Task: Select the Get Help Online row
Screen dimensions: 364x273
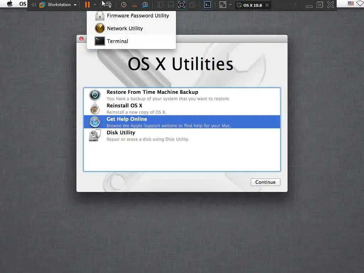Action: [x=182, y=122]
